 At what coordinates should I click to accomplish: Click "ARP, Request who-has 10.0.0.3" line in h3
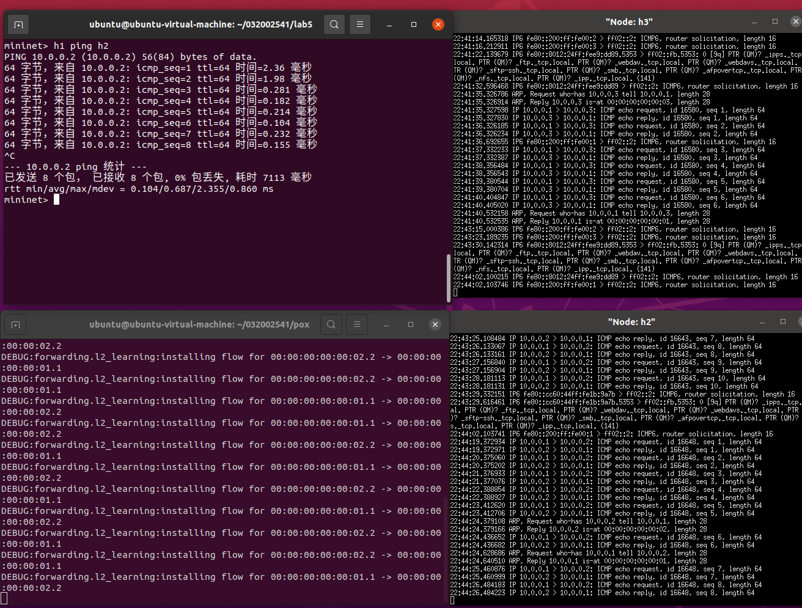coord(581,94)
